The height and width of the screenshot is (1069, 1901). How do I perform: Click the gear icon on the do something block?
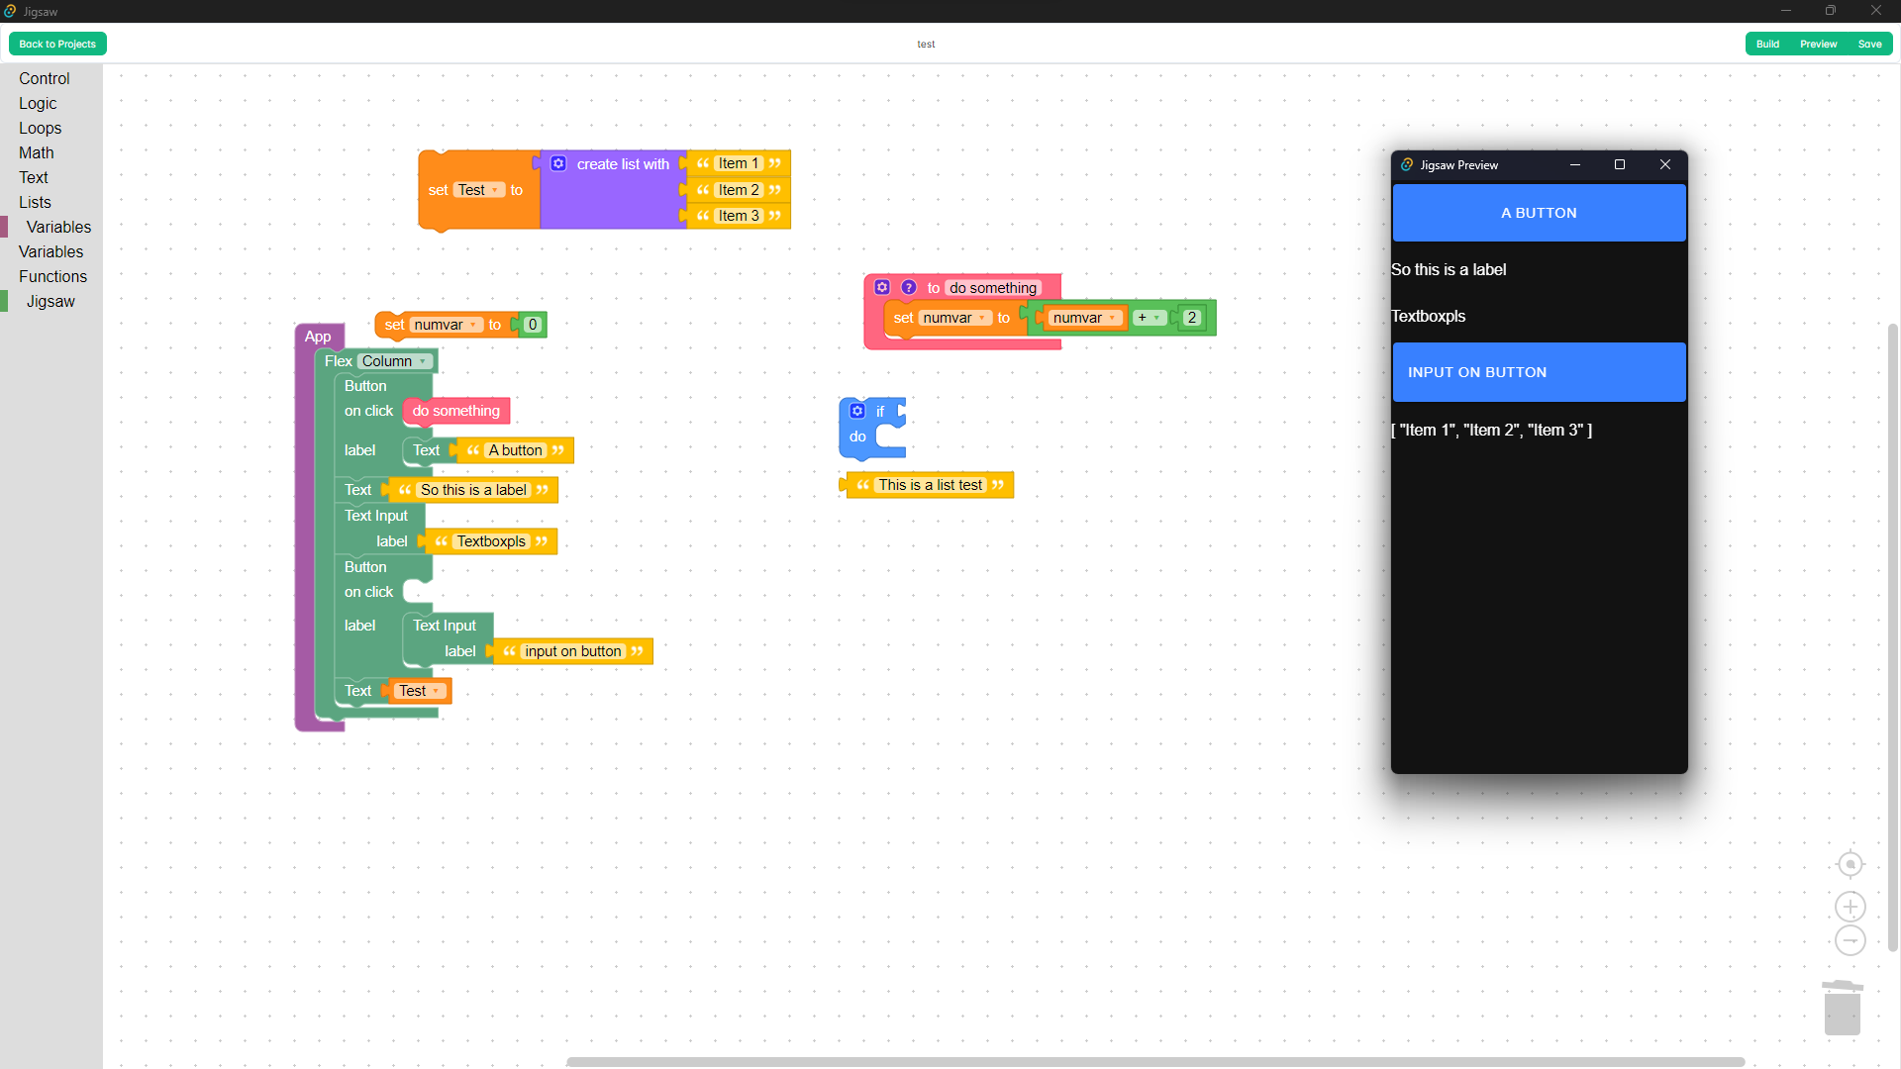pyautogui.click(x=882, y=287)
